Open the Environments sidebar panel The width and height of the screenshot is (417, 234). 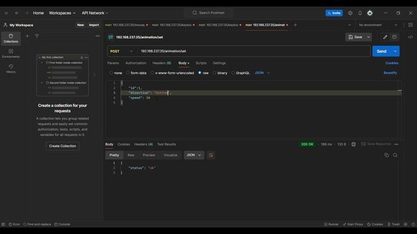tap(11, 53)
